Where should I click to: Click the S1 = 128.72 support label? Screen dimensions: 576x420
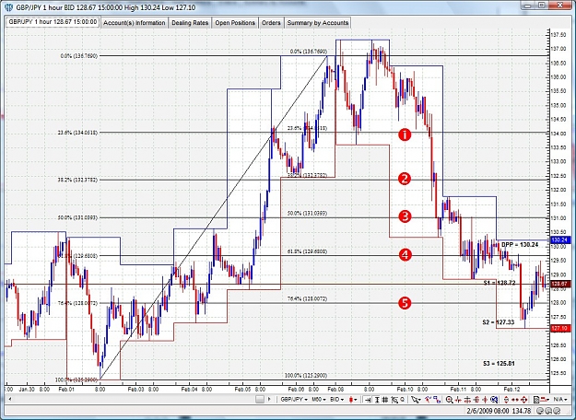500,283
